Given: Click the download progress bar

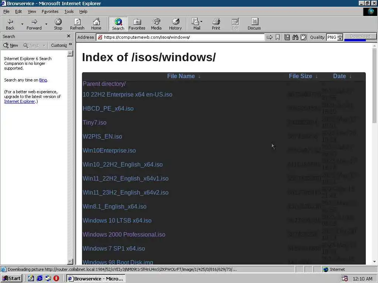Looking at the screenshot, I should coord(360,40).
